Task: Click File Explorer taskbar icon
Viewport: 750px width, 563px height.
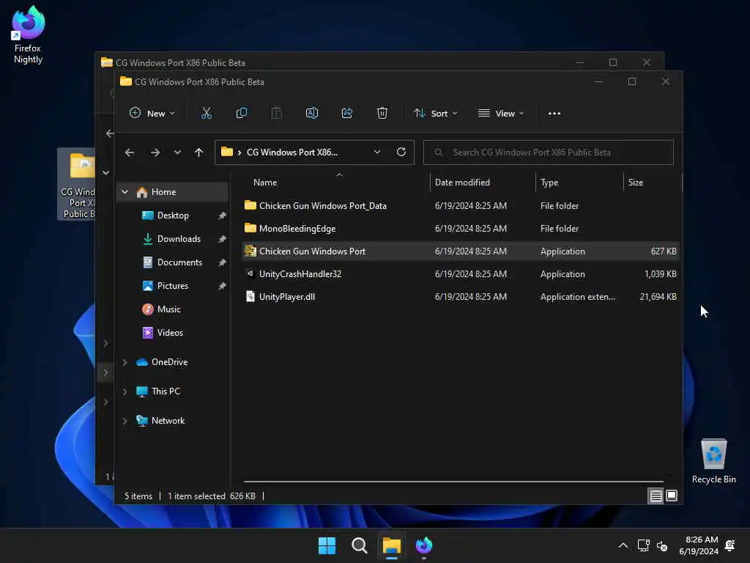Action: tap(391, 545)
